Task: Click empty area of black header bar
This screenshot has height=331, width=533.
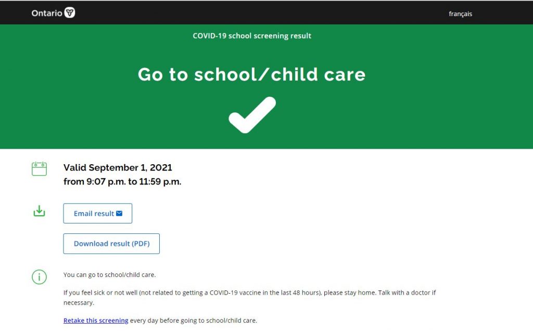Action: click(260, 13)
